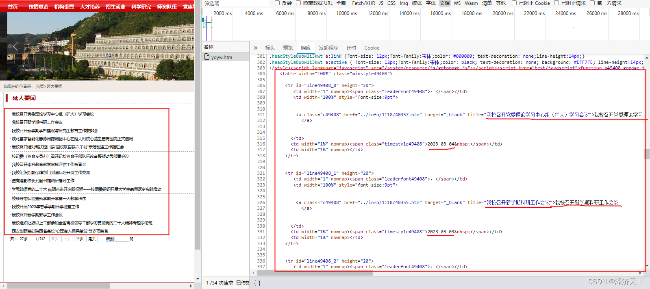Toggle the 隐藏数据 URL checkbox
Image resolution: width=650 pixels, height=289 pixels.
tap(298, 3)
